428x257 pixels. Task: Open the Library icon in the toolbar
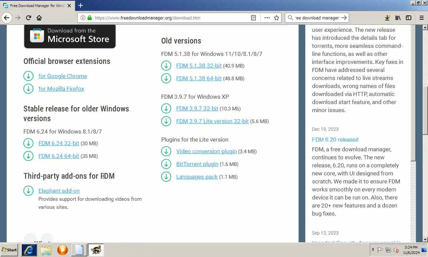[x=398, y=18]
